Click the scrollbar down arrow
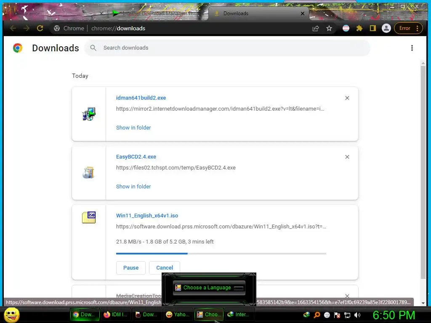This screenshot has height=323, width=431. pyautogui.click(x=423, y=303)
